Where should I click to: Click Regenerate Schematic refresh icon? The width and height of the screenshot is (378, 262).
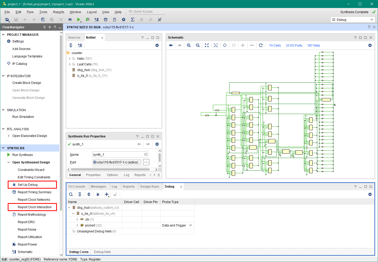tap(261, 45)
